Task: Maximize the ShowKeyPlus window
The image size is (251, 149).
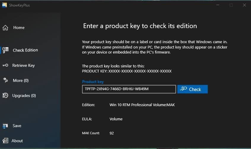Action: tap(231, 5)
